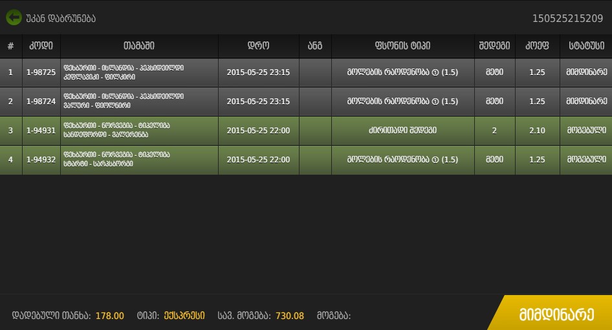Click info icon in row 1-98725 bet type
This screenshot has width=612, height=330.
click(435, 72)
